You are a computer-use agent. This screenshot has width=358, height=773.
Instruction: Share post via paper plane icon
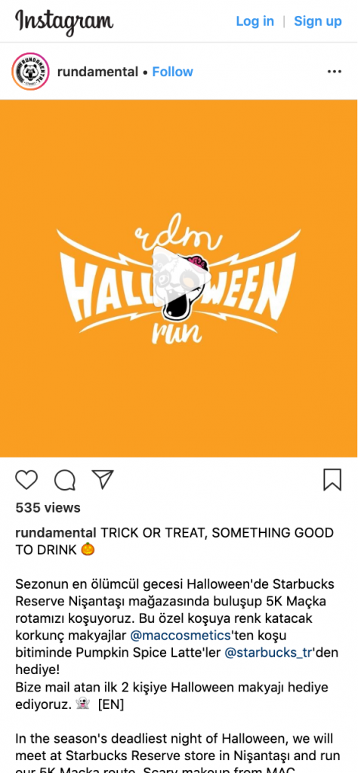[103, 479]
